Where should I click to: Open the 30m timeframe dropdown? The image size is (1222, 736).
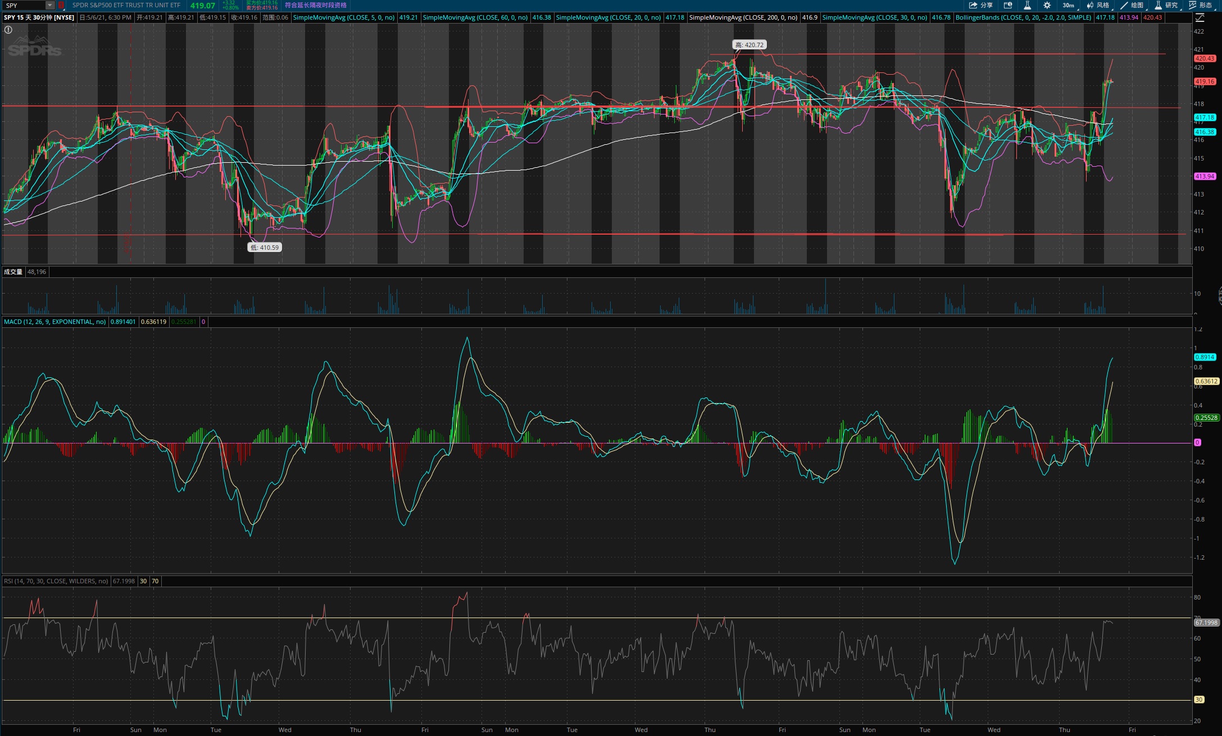(x=1069, y=5)
